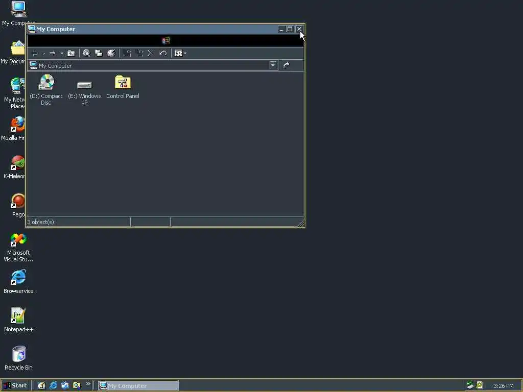This screenshot has width=523, height=392.
Task: Click the 3:26 PM taskbar clock
Action: click(x=503, y=386)
